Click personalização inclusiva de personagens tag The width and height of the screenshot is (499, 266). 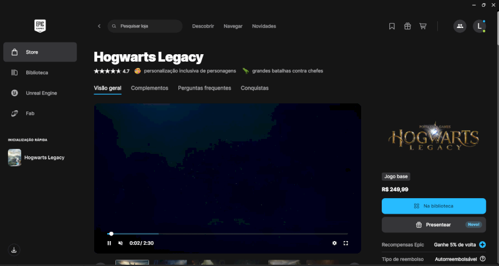coord(190,71)
